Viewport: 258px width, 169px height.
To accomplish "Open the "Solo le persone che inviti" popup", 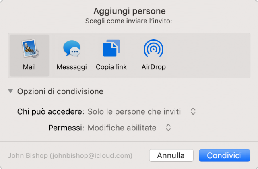I will [x=134, y=111].
